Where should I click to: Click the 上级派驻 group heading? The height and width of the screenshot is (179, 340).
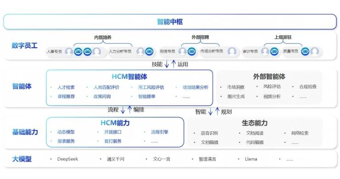click(283, 37)
